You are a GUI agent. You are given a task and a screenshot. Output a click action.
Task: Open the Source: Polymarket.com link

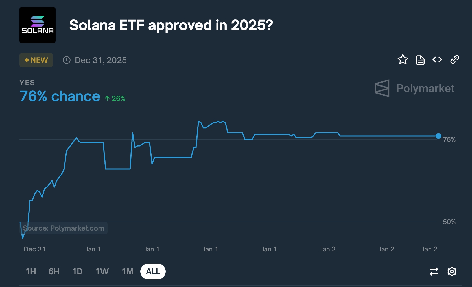[x=64, y=228]
